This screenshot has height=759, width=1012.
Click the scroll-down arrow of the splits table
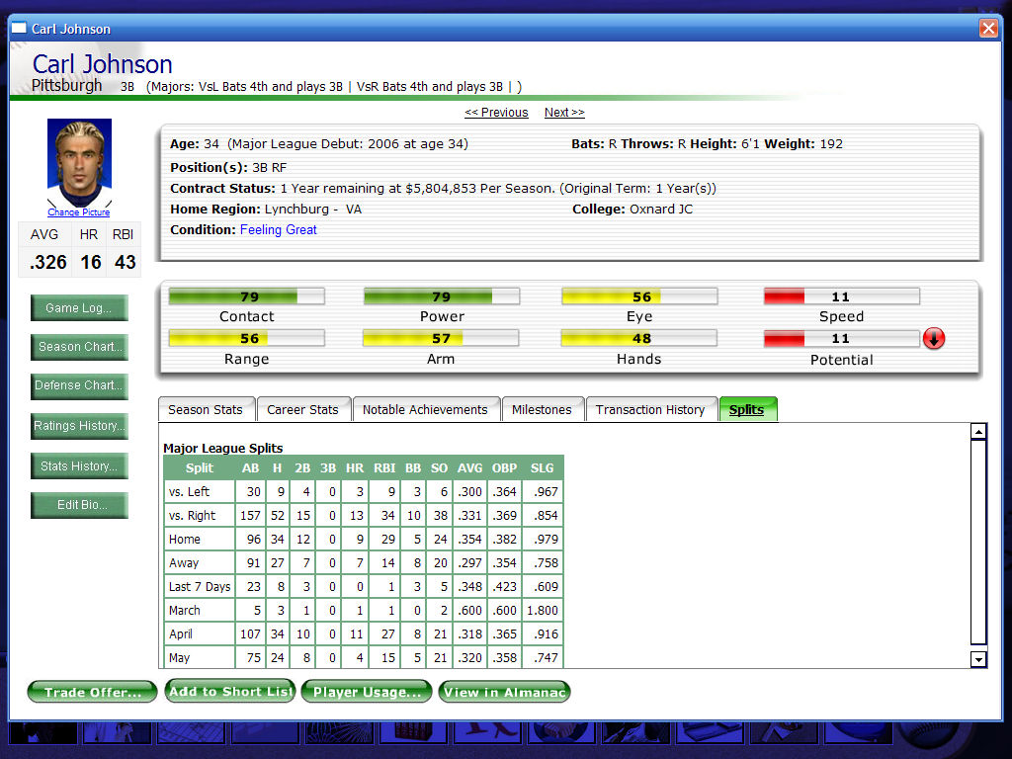(978, 659)
